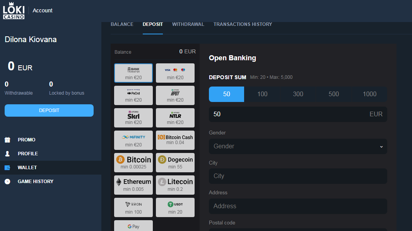The width and height of the screenshot is (412, 231).
Task: Click the City input field
Action: [297, 176]
